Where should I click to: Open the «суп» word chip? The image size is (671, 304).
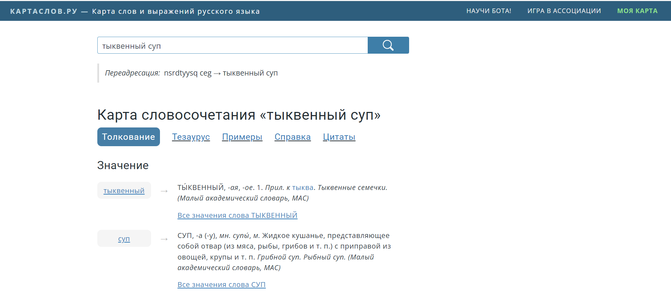tap(124, 239)
